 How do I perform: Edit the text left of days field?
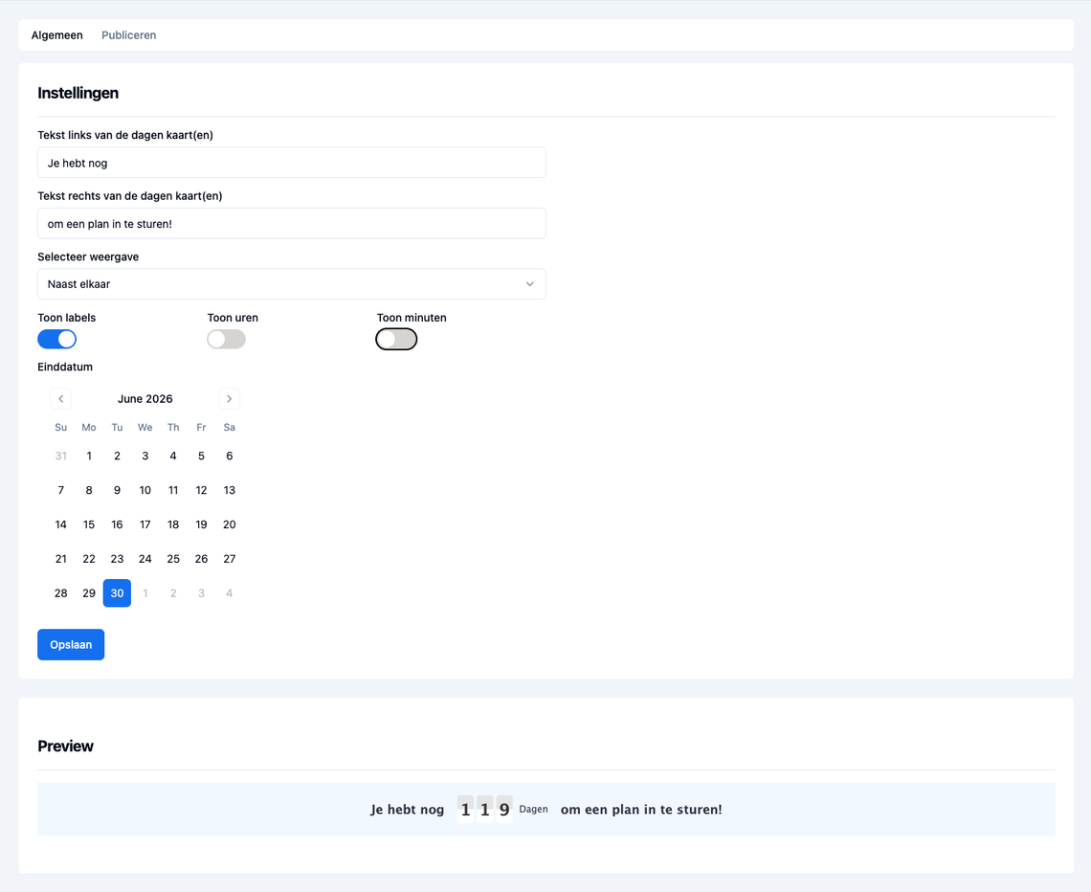click(x=291, y=163)
